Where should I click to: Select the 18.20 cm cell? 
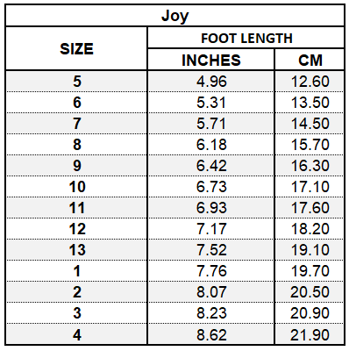click(x=310, y=229)
